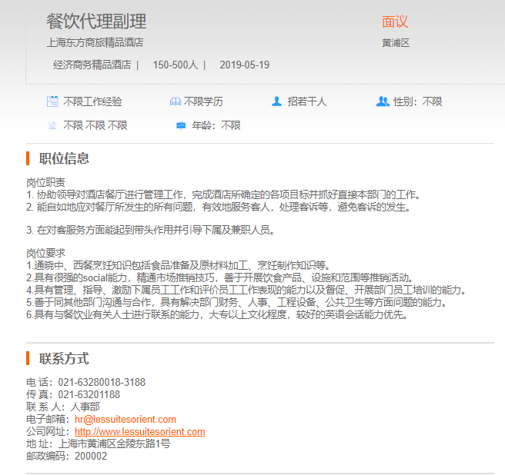
Task: Click the 面议 salary label
Action: pos(395,22)
